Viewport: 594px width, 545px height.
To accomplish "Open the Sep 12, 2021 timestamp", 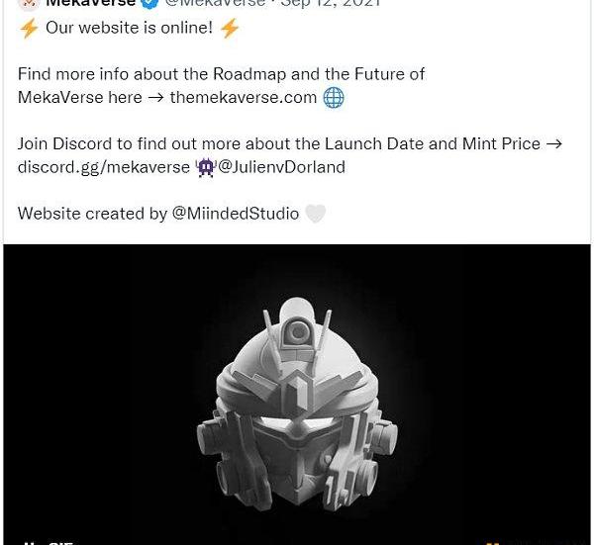I will 331,3.
